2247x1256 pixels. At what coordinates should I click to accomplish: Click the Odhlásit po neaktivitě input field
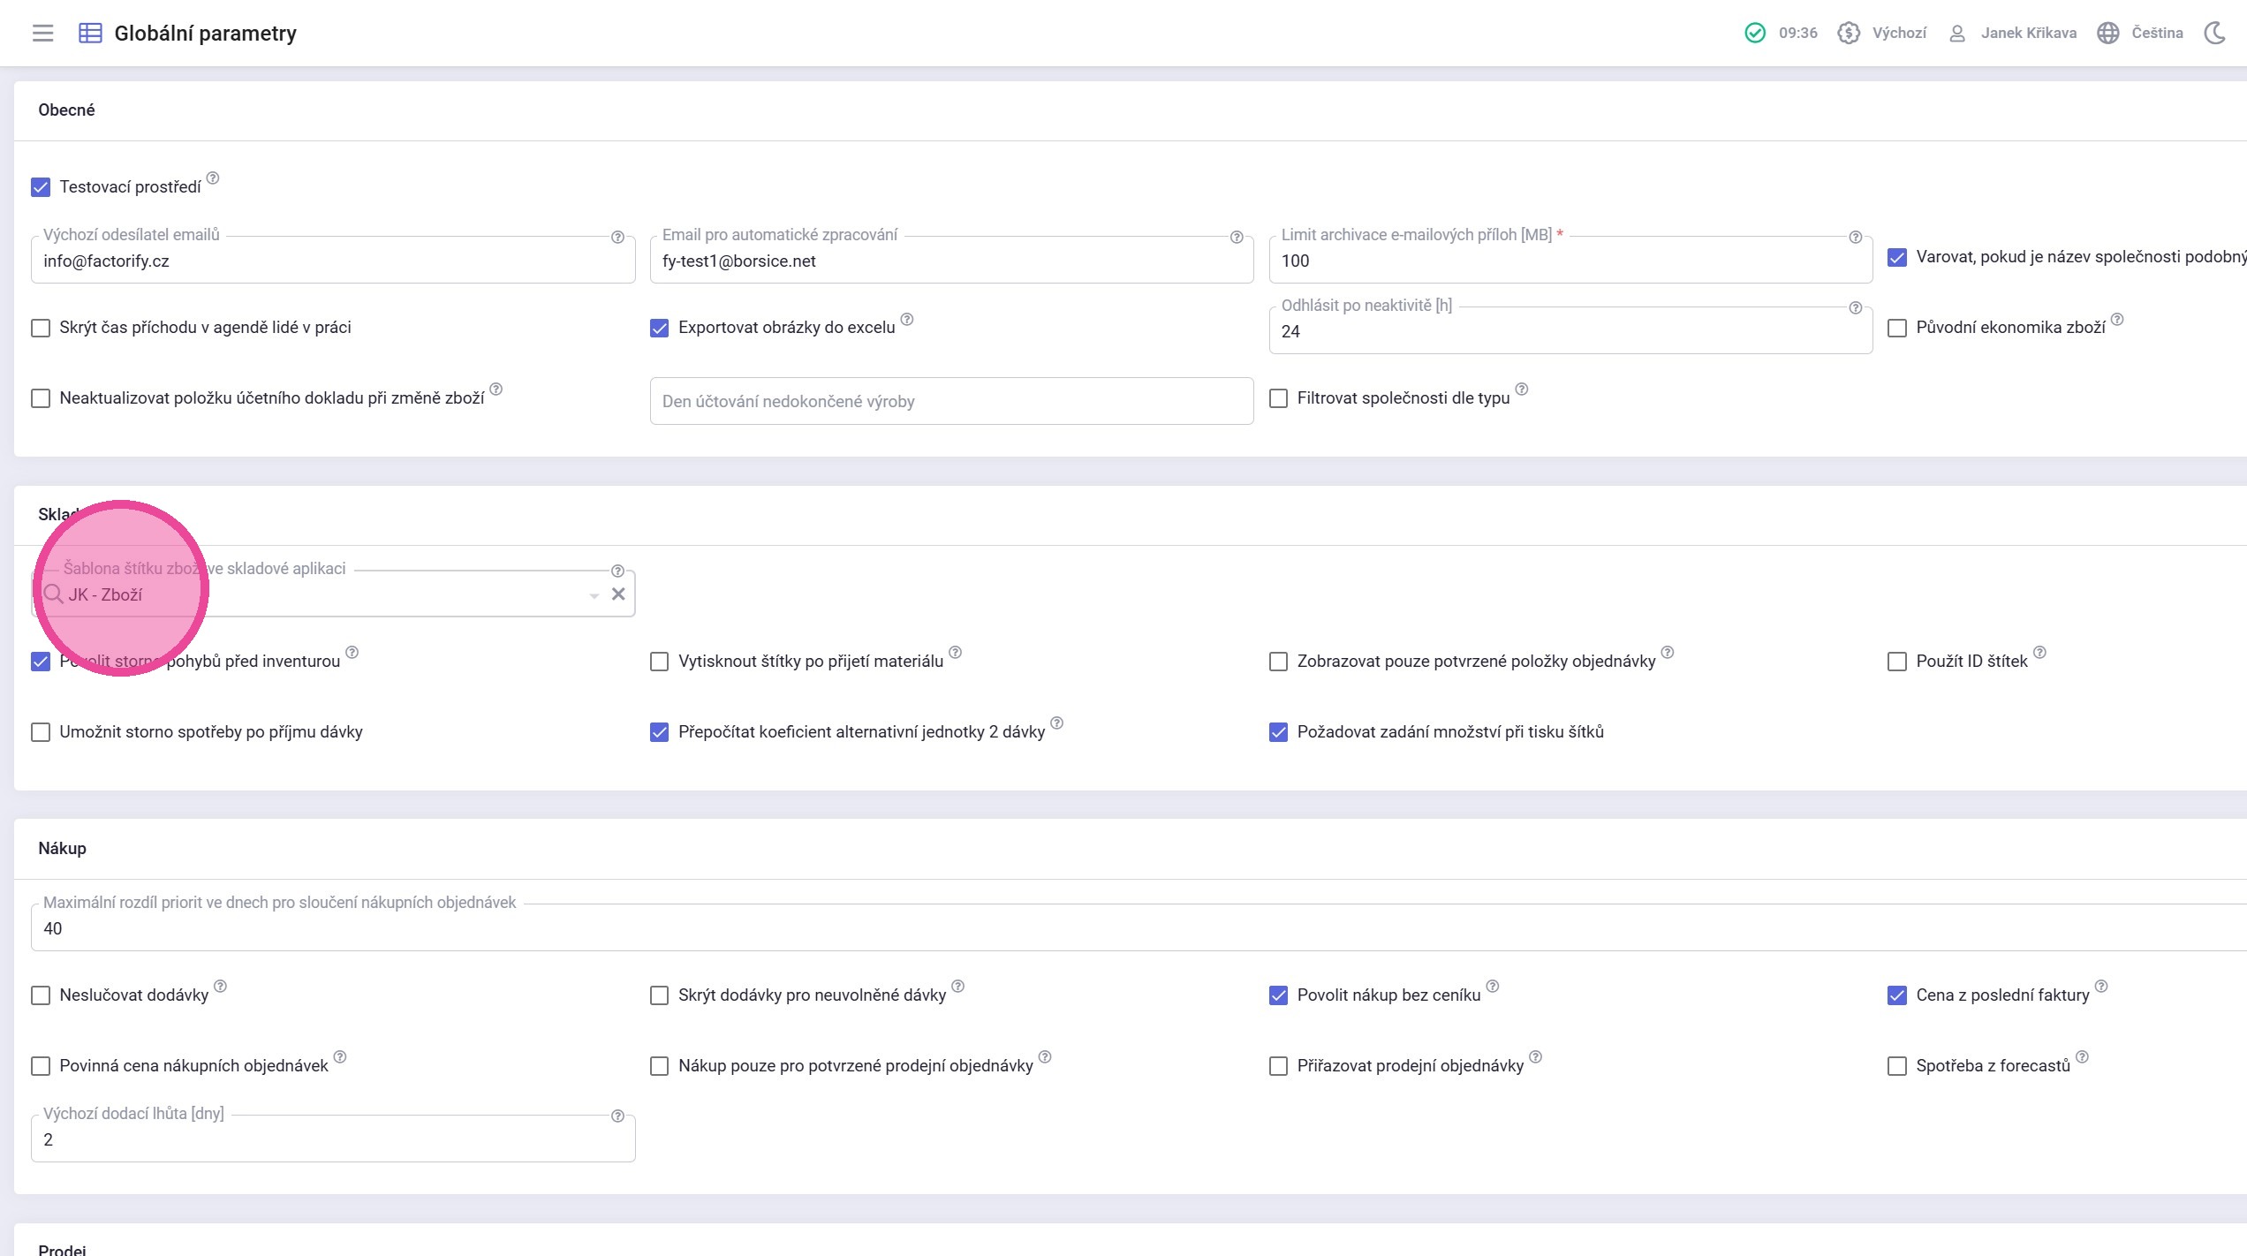1569,331
